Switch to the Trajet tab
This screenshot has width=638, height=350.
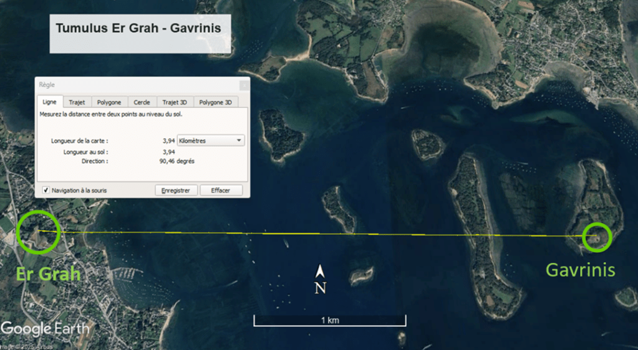[77, 102]
